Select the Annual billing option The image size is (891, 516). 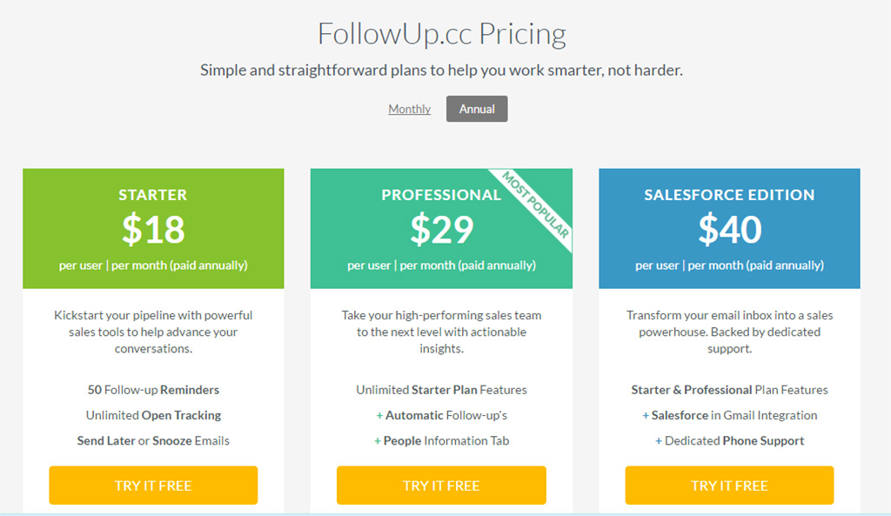[x=477, y=109]
